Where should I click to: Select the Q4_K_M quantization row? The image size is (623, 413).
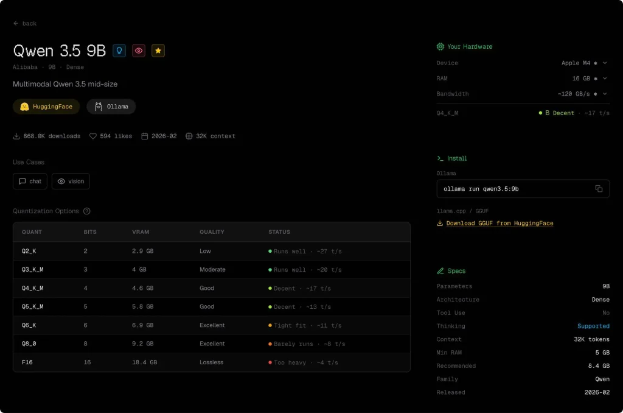pyautogui.click(x=211, y=289)
